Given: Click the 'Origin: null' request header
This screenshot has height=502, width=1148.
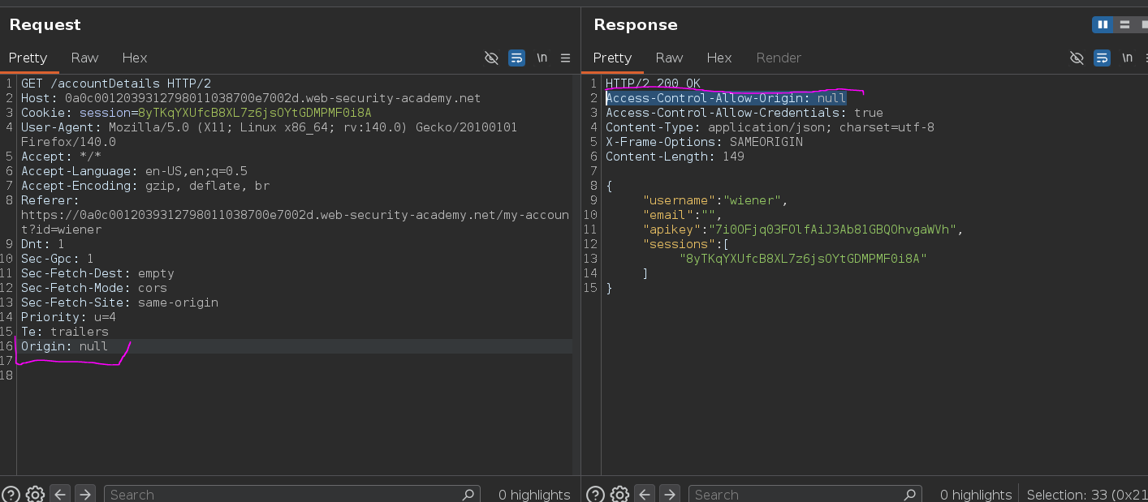Looking at the screenshot, I should (65, 346).
